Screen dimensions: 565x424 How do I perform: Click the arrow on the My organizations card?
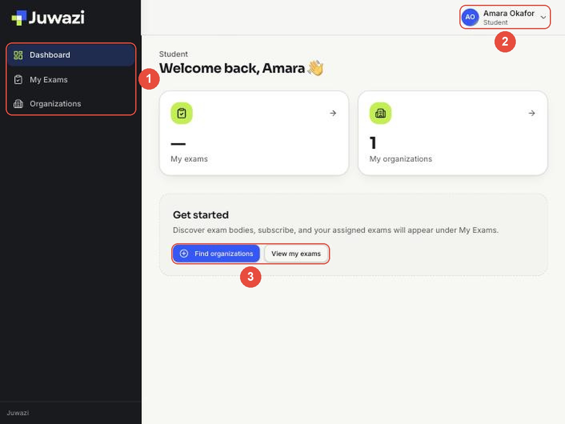pyautogui.click(x=532, y=113)
